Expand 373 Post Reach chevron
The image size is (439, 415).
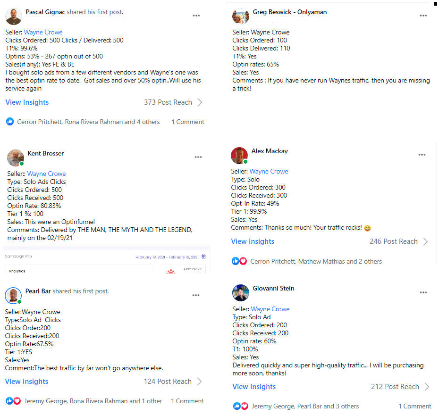click(x=200, y=102)
